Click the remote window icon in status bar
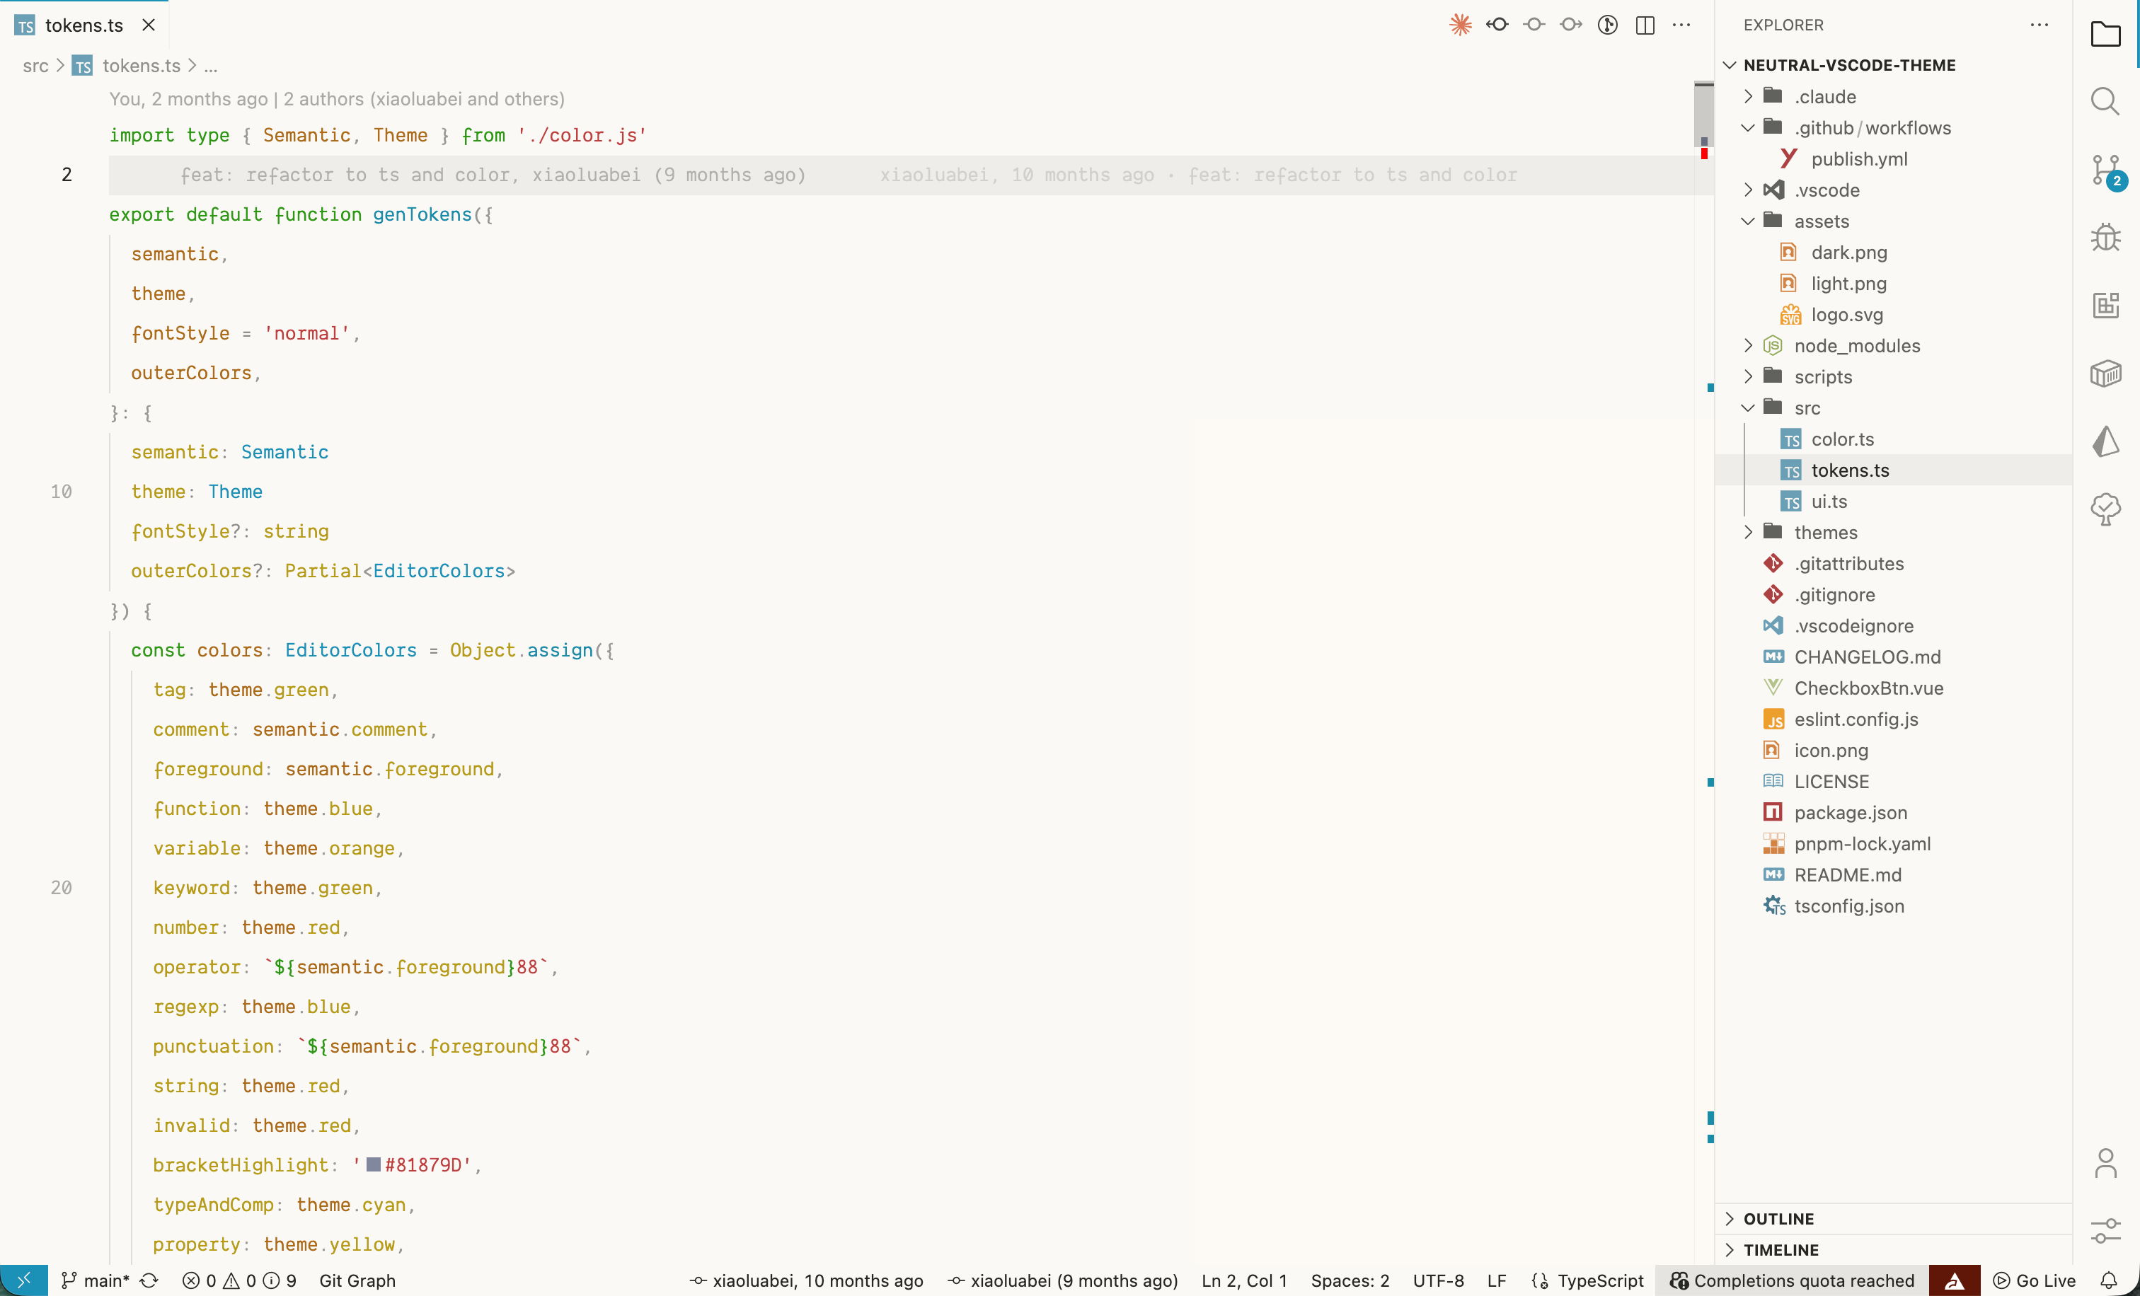Viewport: 2140px width, 1296px height. [23, 1280]
